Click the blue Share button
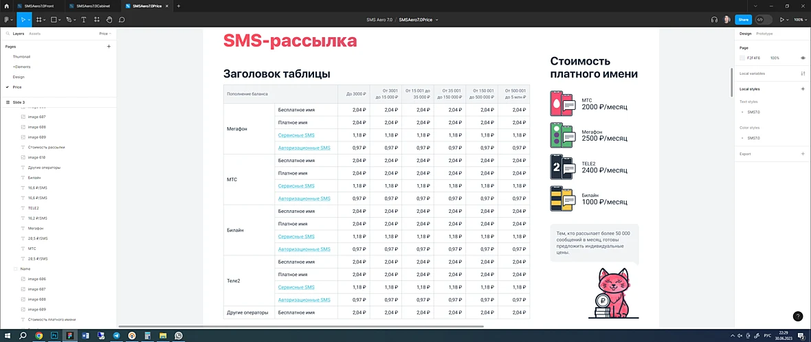 743,20
